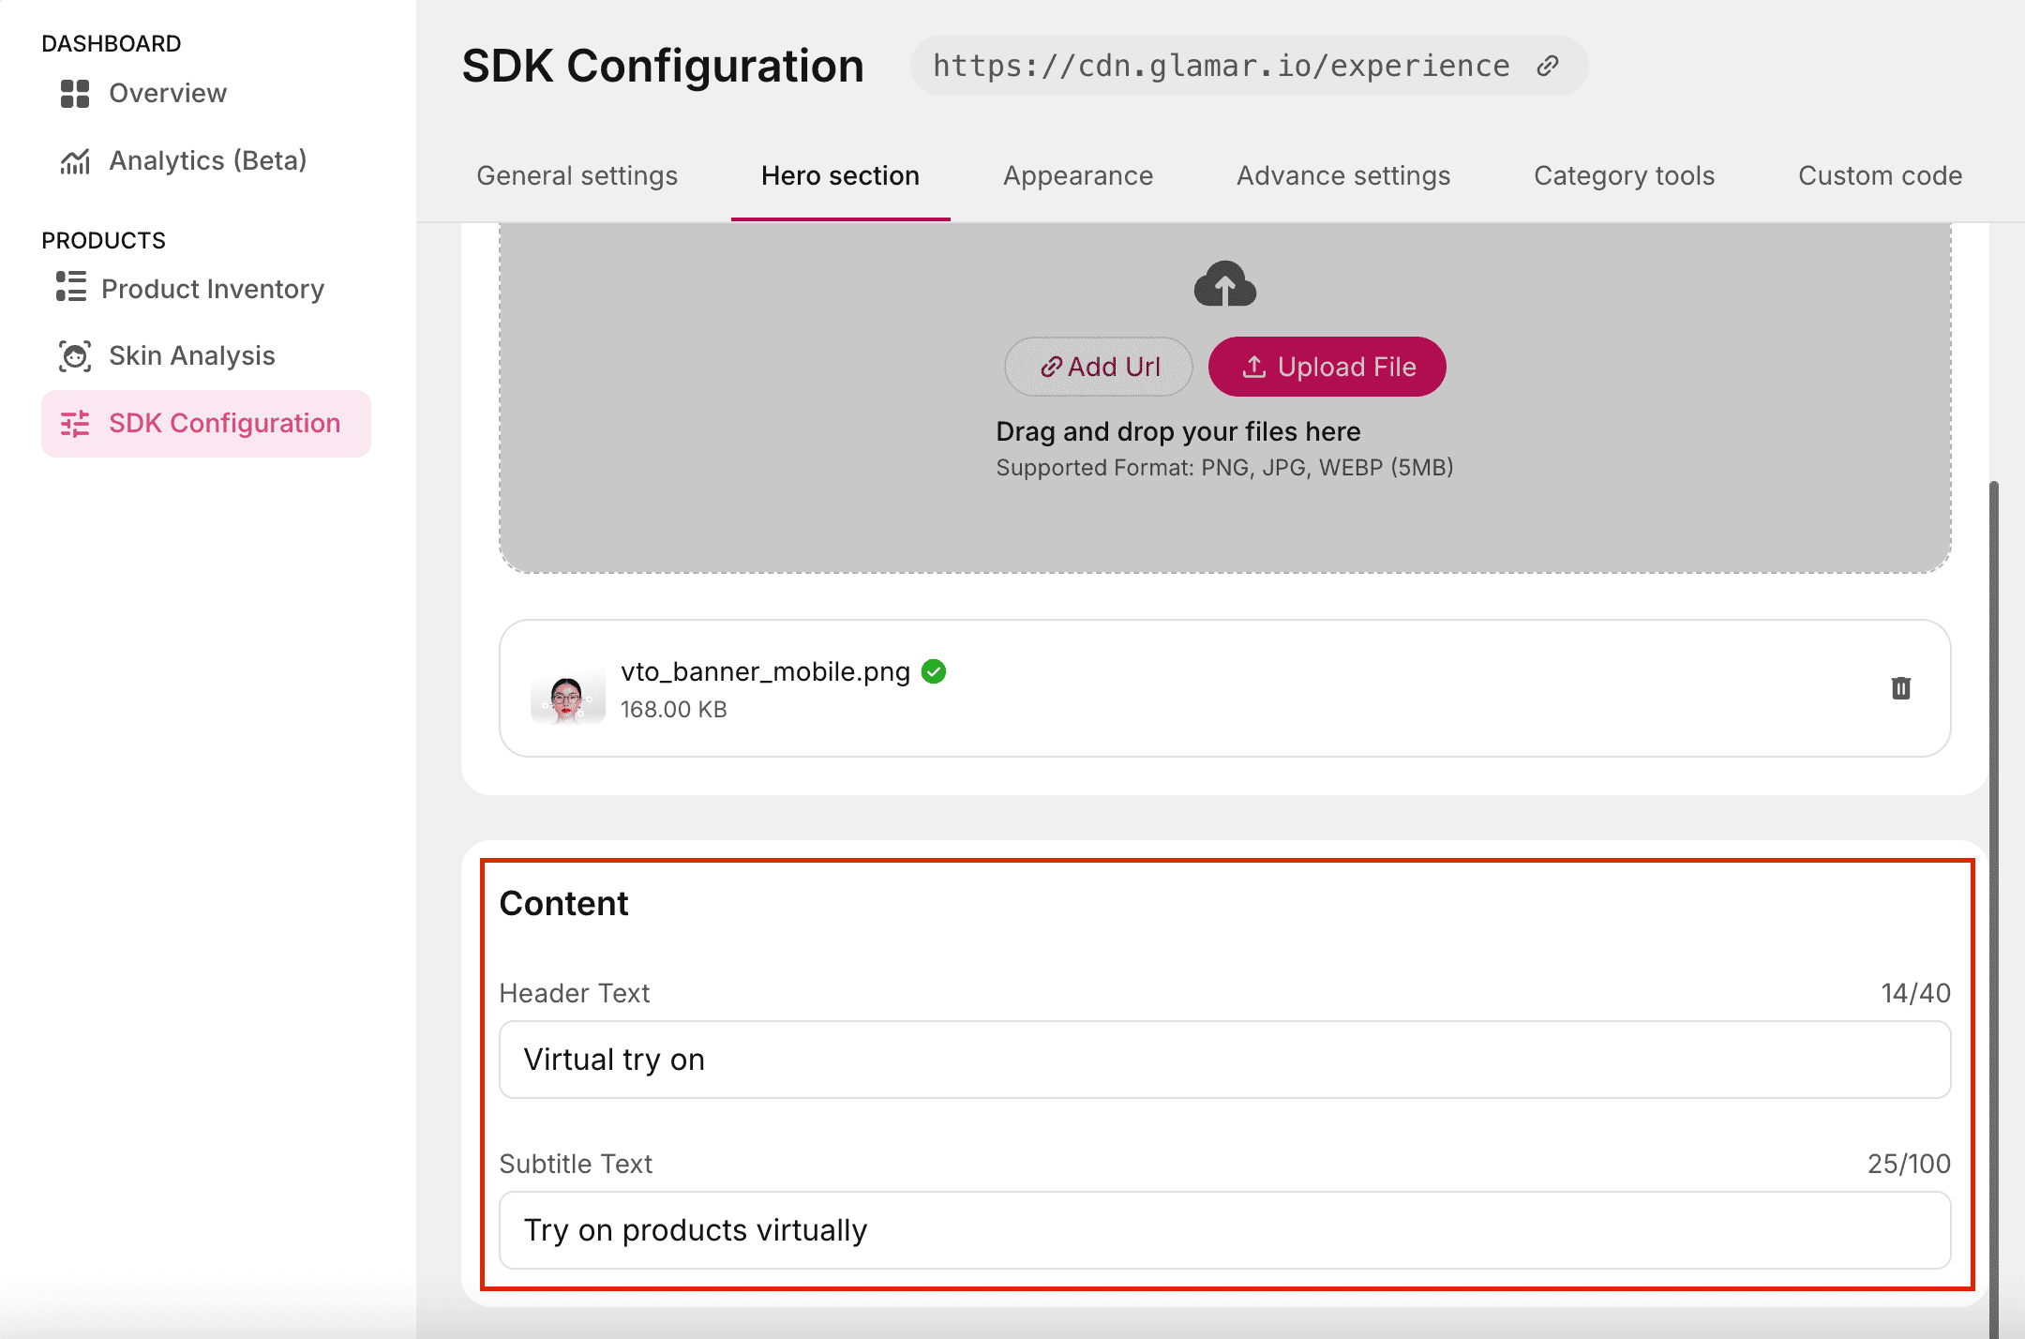Focus the Subtitle Text input field
2025x1339 pixels.
[1224, 1230]
